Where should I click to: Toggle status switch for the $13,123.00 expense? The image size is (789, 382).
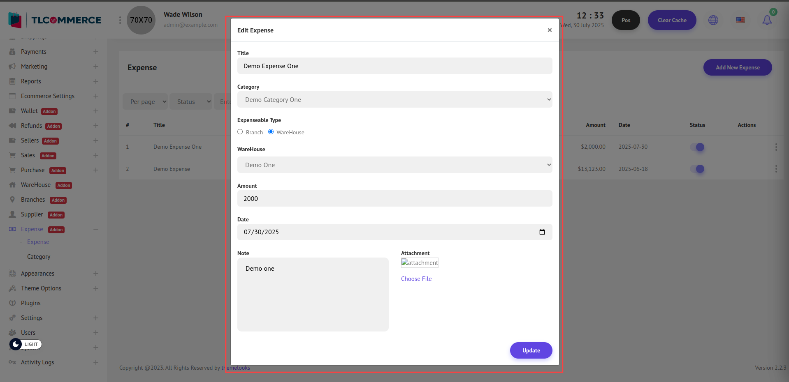pyautogui.click(x=697, y=169)
